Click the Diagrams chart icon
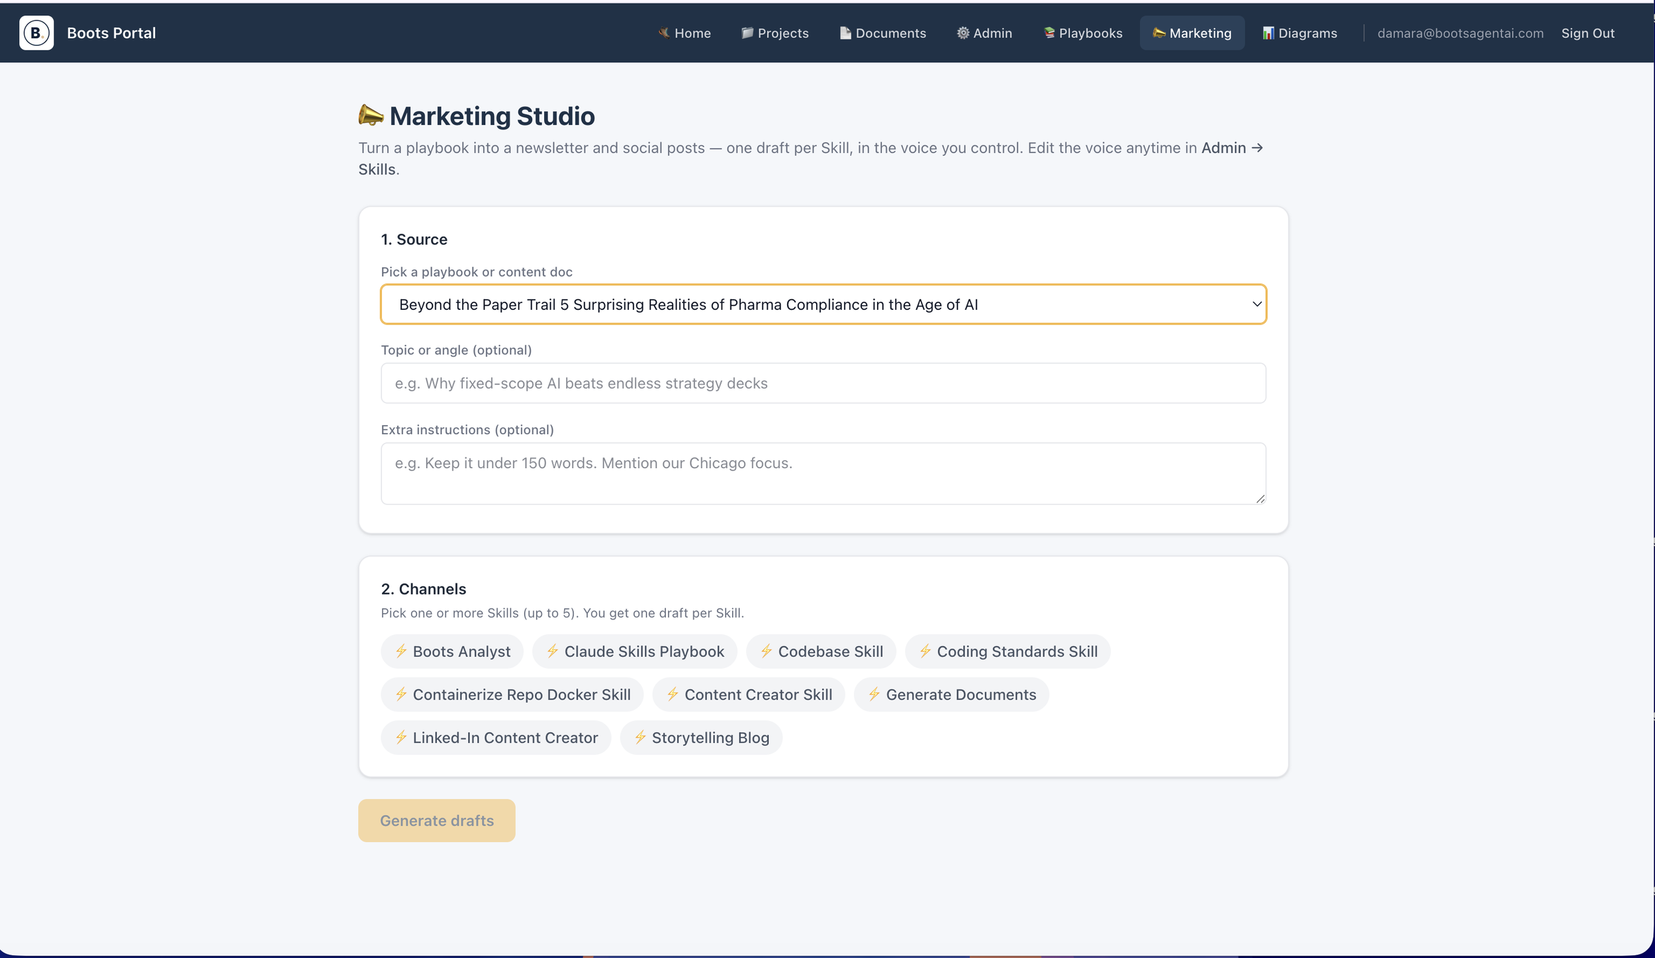 point(1268,33)
